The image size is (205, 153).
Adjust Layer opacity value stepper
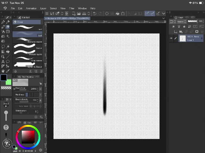pyautogui.click(x=203, y=21)
